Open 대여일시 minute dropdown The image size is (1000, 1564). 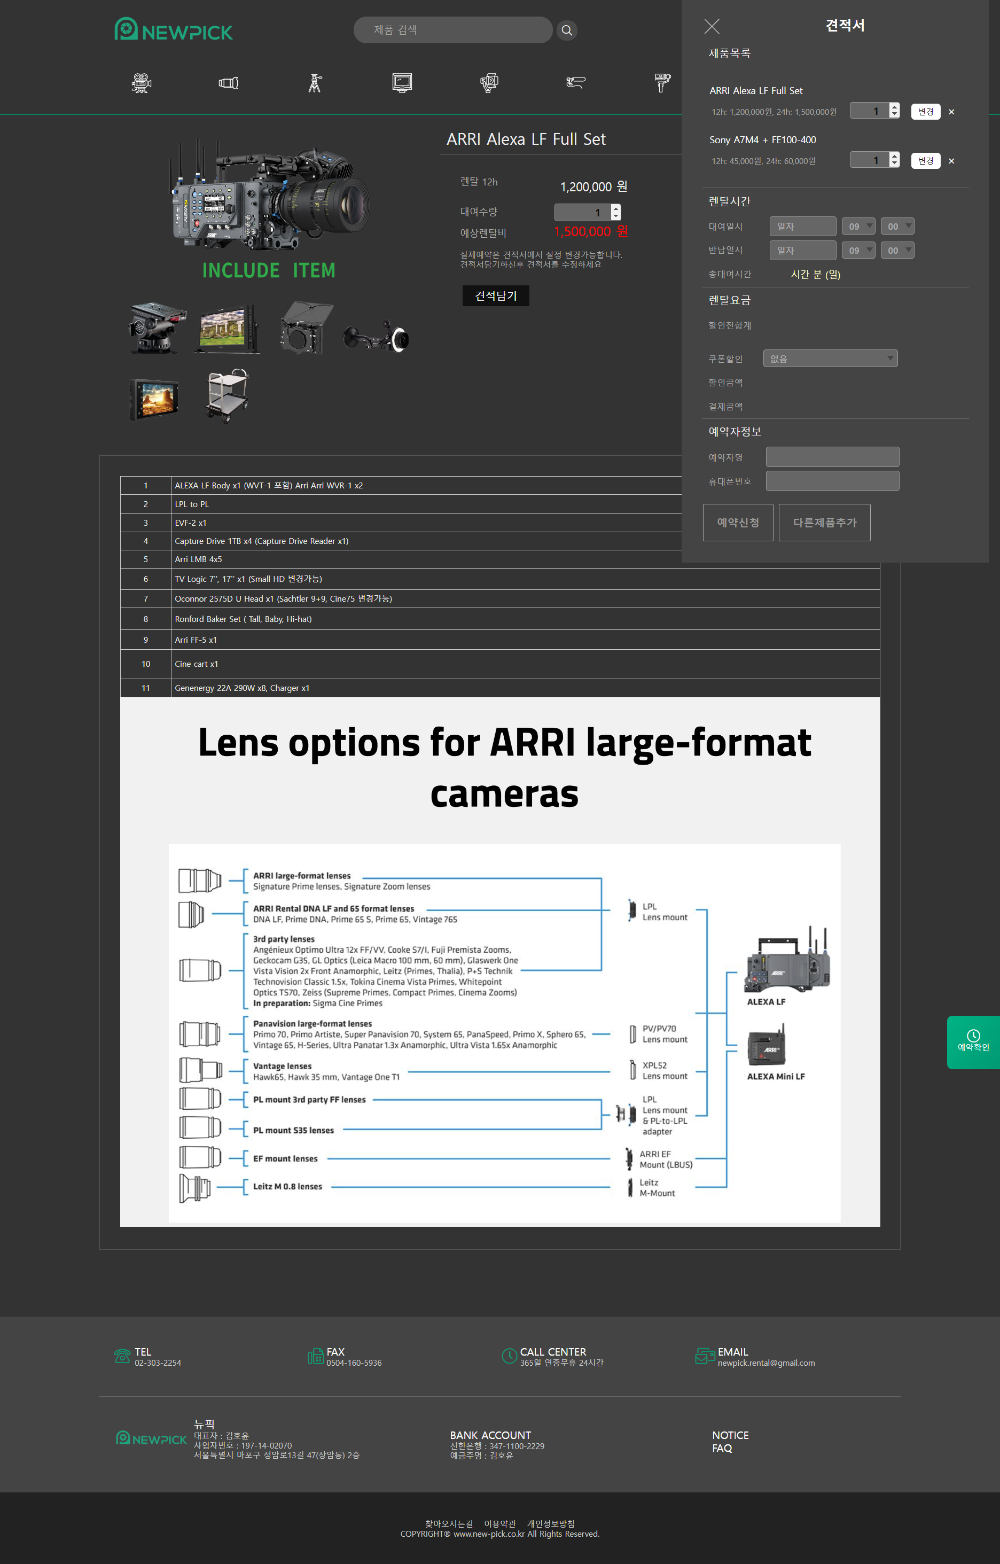tap(897, 226)
